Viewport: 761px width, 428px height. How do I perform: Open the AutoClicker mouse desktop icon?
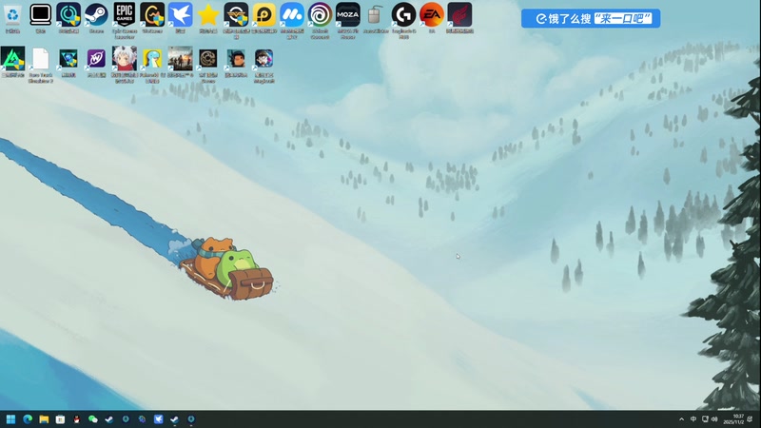click(x=376, y=18)
